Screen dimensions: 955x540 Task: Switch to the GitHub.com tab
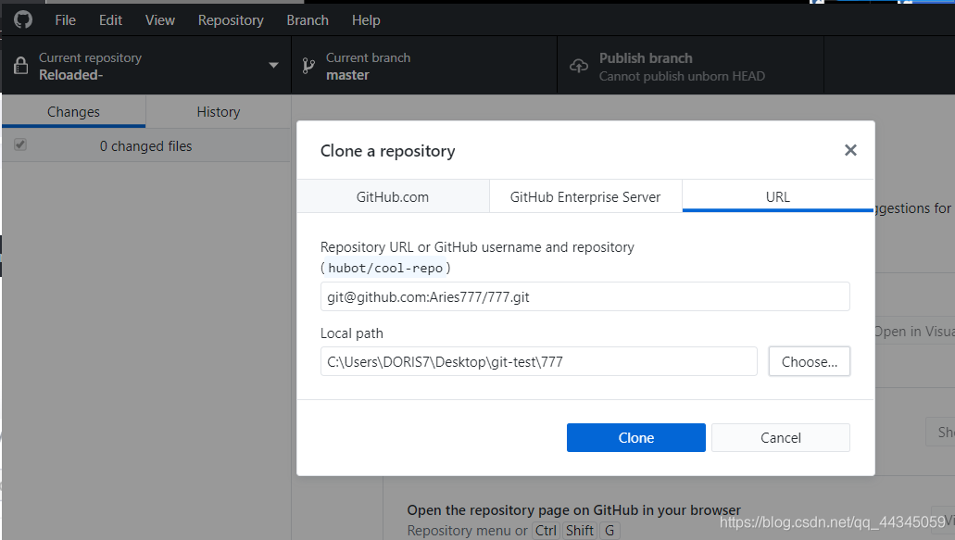click(x=393, y=196)
